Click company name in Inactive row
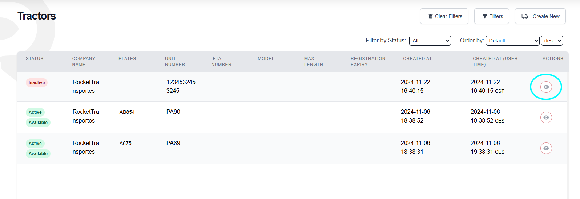This screenshot has width=580, height=199. coord(86,87)
